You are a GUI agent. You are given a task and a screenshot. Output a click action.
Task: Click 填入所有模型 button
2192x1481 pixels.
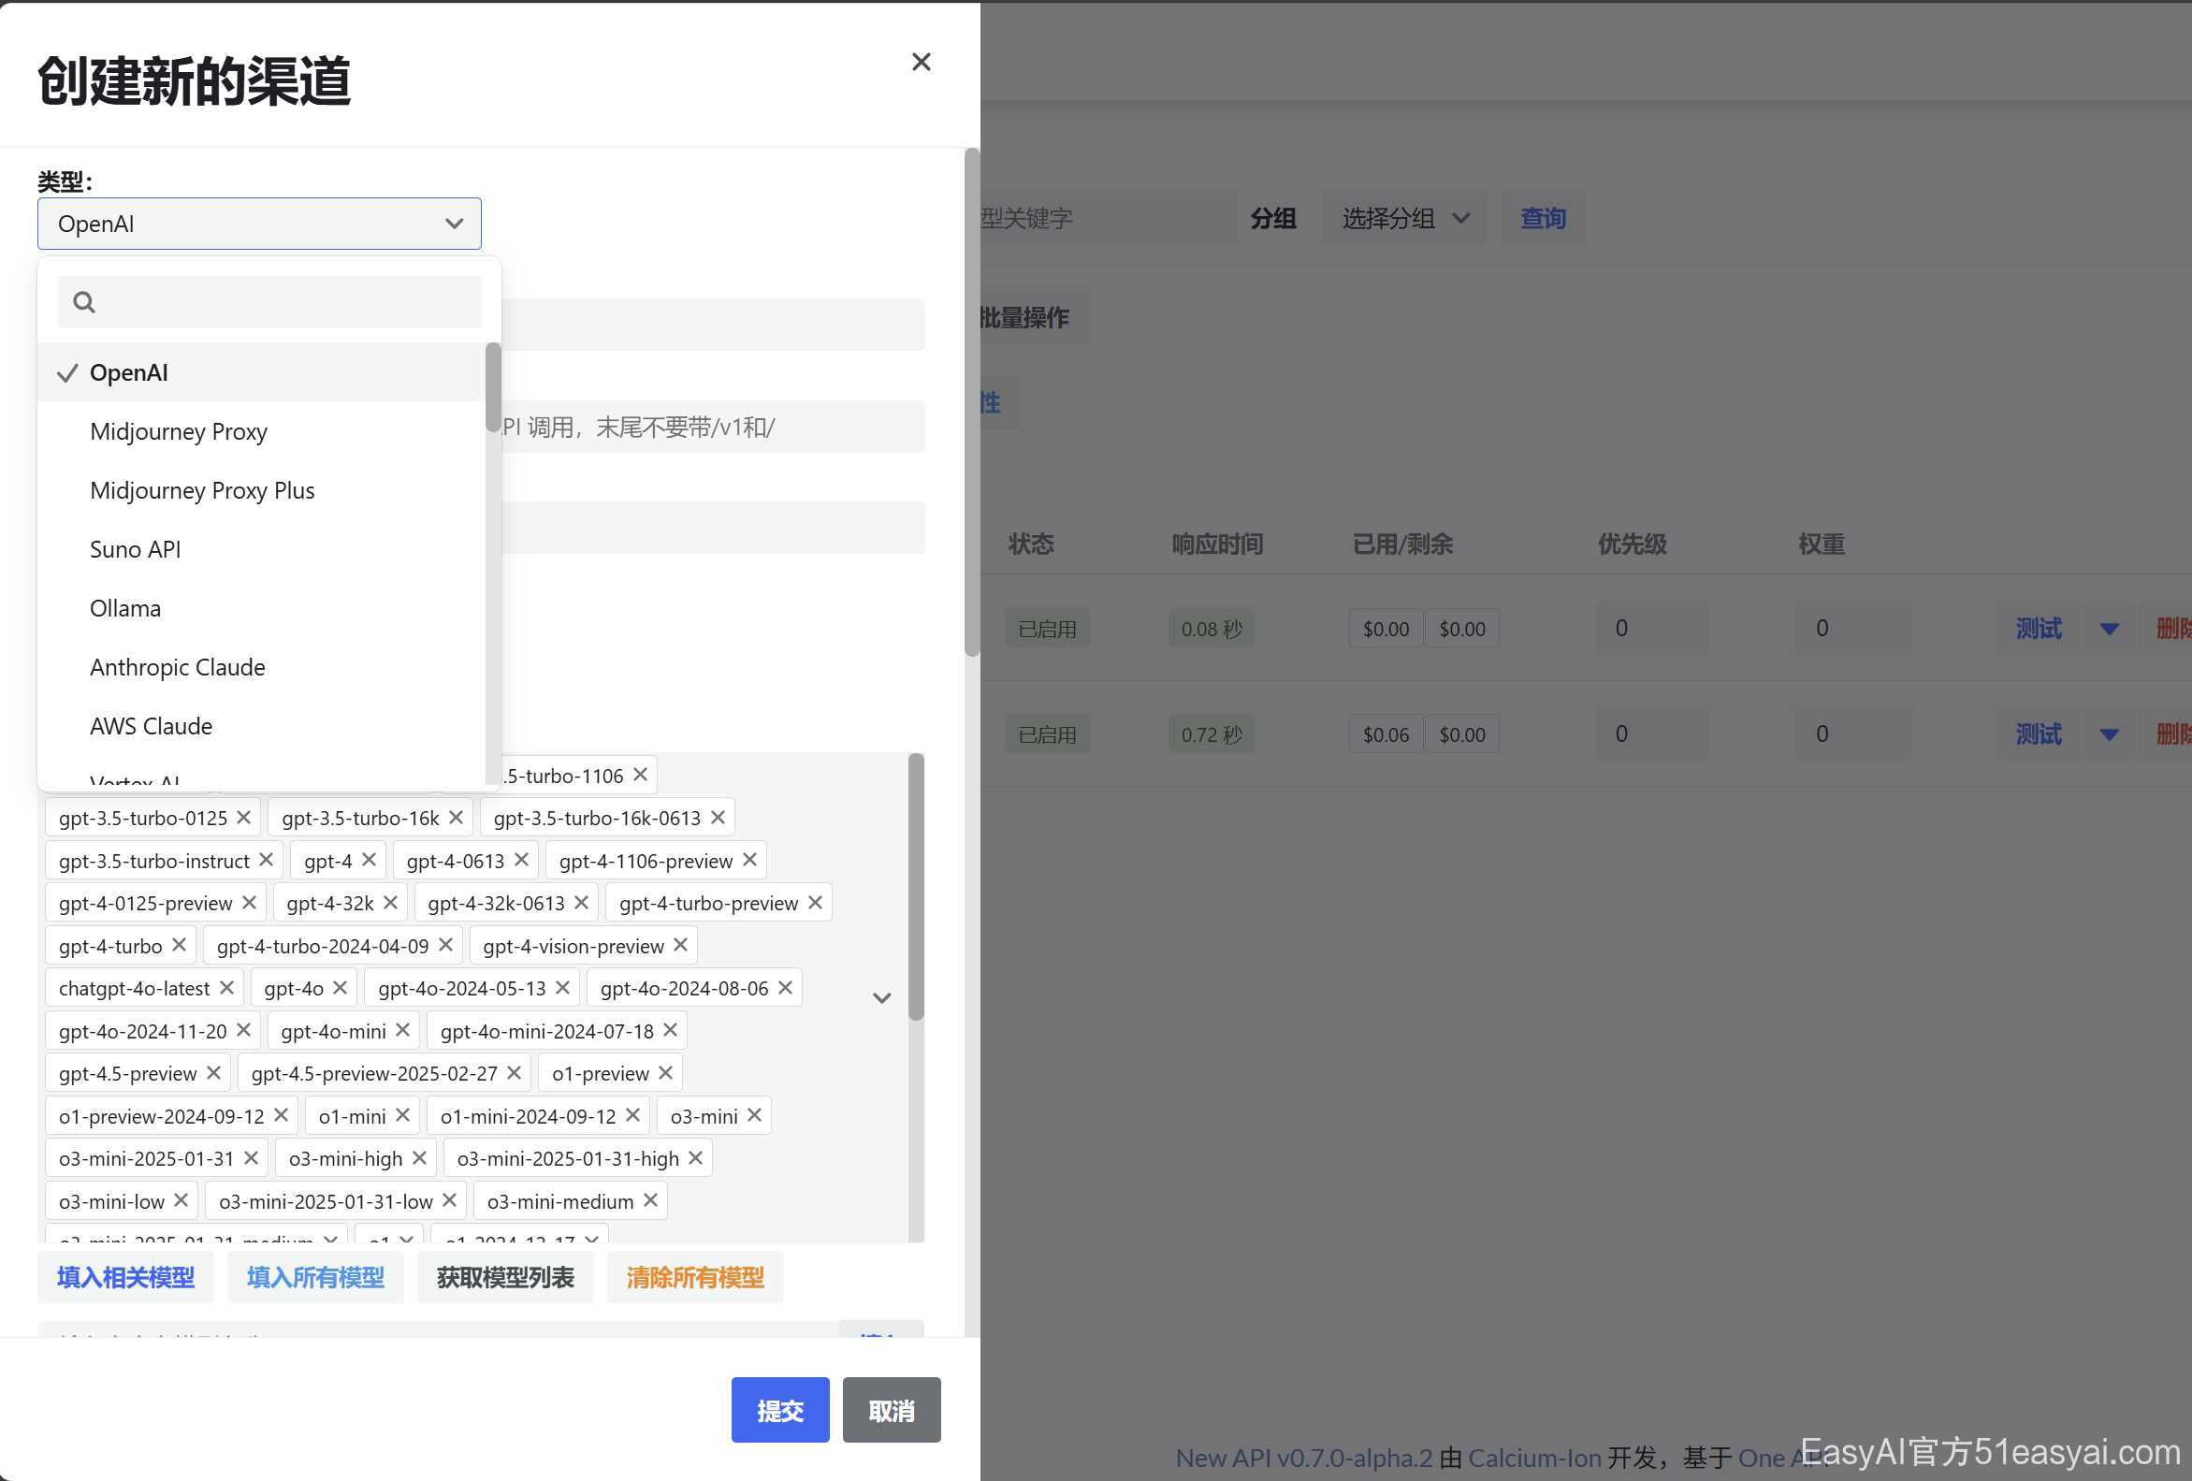(x=316, y=1278)
